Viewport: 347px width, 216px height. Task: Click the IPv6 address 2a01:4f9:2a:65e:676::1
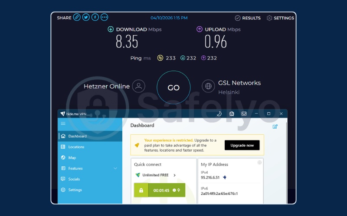click(x=219, y=194)
